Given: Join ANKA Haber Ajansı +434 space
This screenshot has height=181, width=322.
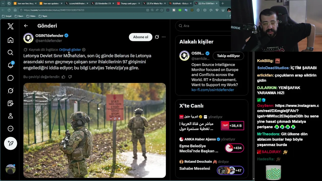Looking at the screenshot, I should click(x=234, y=148).
